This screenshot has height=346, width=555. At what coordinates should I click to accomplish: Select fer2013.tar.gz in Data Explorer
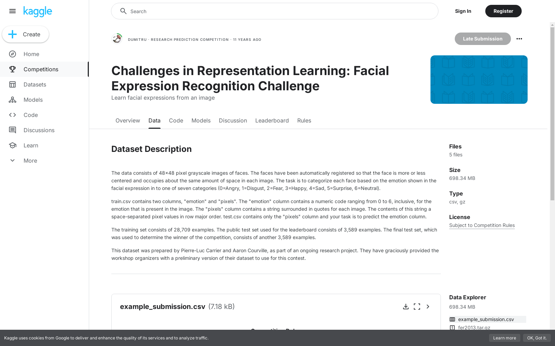pyautogui.click(x=474, y=328)
